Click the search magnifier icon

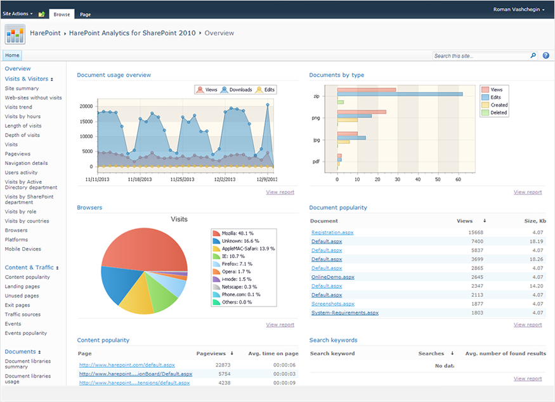tap(533, 56)
